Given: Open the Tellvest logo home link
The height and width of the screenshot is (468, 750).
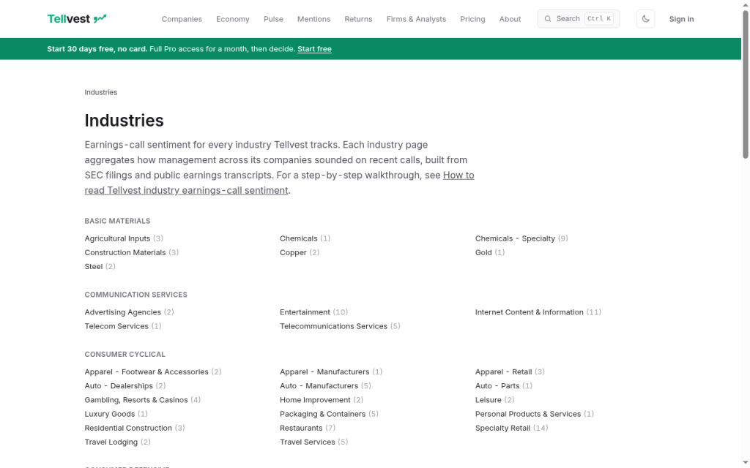Looking at the screenshot, I should pyautogui.click(x=76, y=18).
